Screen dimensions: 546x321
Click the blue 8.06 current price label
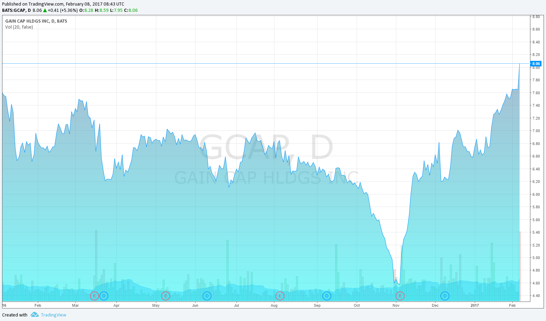(536, 64)
